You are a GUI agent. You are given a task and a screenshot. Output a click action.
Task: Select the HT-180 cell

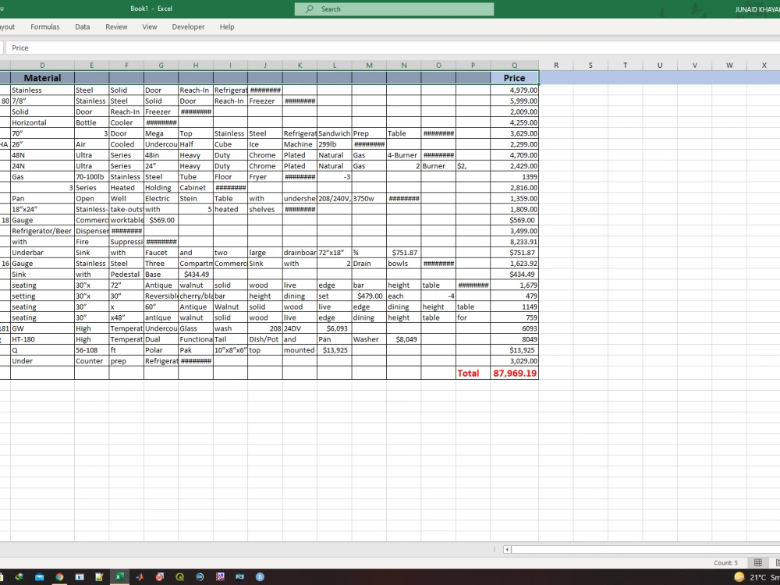pos(42,339)
